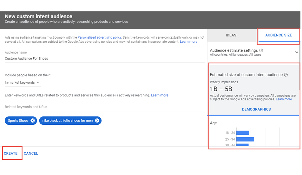
Task: Click the Weekly impressions label
Action: [224, 82]
